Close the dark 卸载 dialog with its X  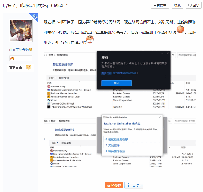pos(168,53)
